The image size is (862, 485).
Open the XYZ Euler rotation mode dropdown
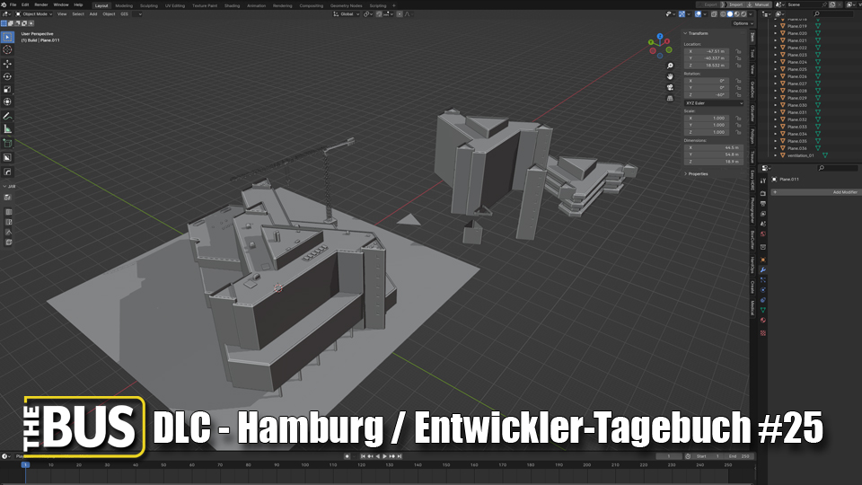coord(714,103)
